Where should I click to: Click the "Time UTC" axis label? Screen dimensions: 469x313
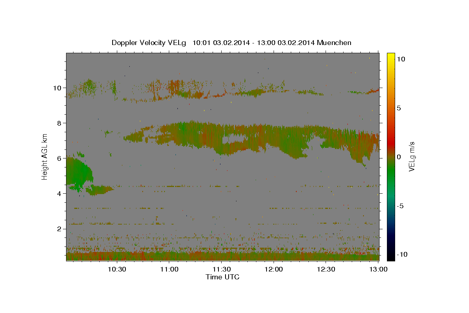click(x=222, y=277)
